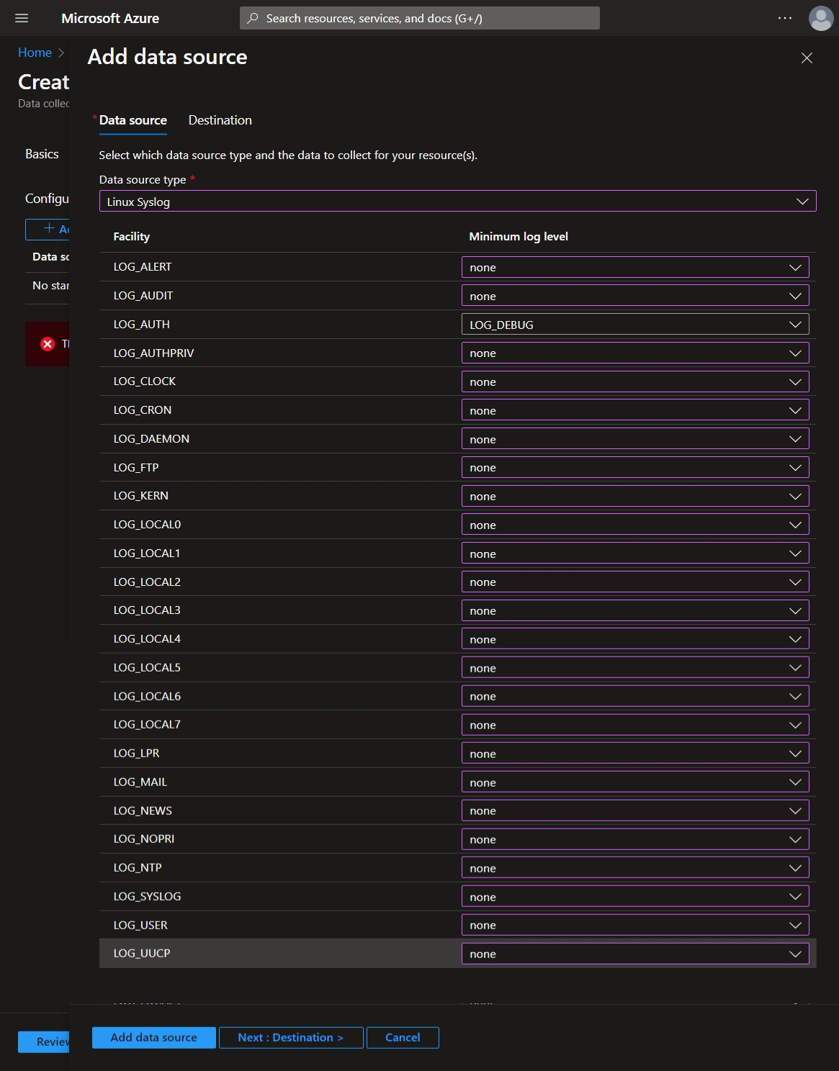
Task: Open the hamburger portal menu
Action: pos(22,18)
